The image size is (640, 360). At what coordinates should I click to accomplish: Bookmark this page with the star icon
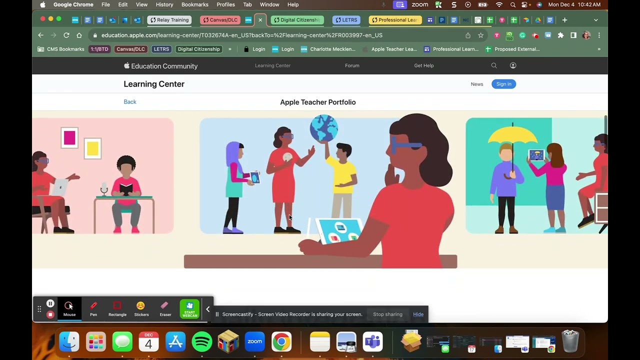(480, 35)
